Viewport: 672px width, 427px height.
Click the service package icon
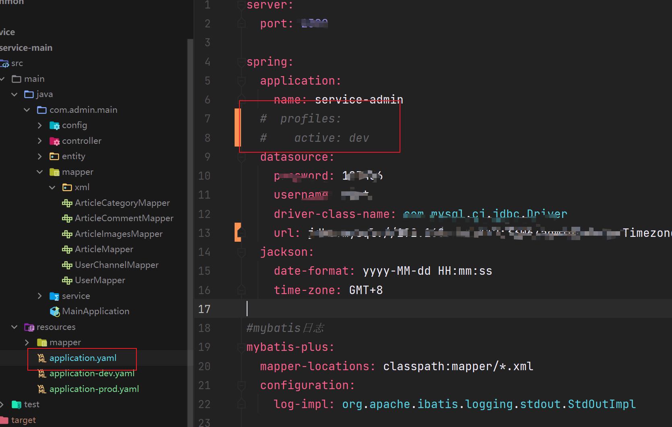click(54, 296)
